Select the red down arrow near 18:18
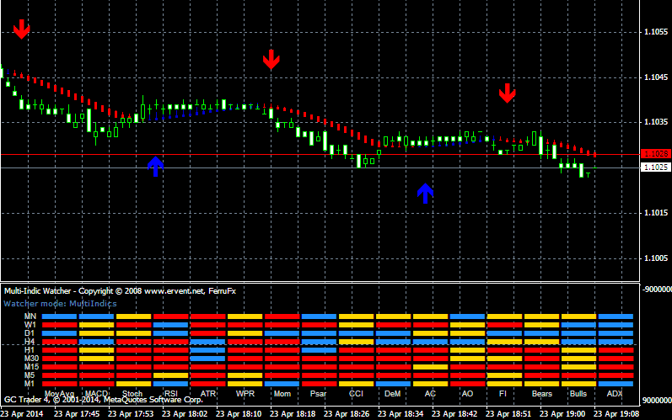Viewport: 672px width, 420px height. pos(271,59)
